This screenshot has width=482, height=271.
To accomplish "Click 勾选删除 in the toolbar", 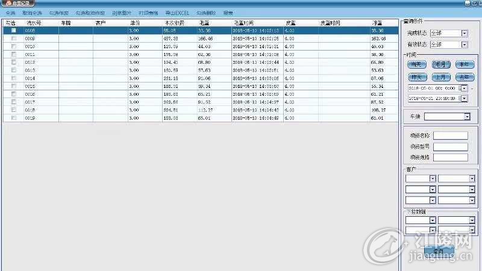I will click(206, 13).
